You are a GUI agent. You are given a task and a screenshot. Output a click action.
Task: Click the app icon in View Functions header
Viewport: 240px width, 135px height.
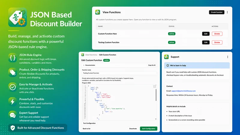click(98, 12)
